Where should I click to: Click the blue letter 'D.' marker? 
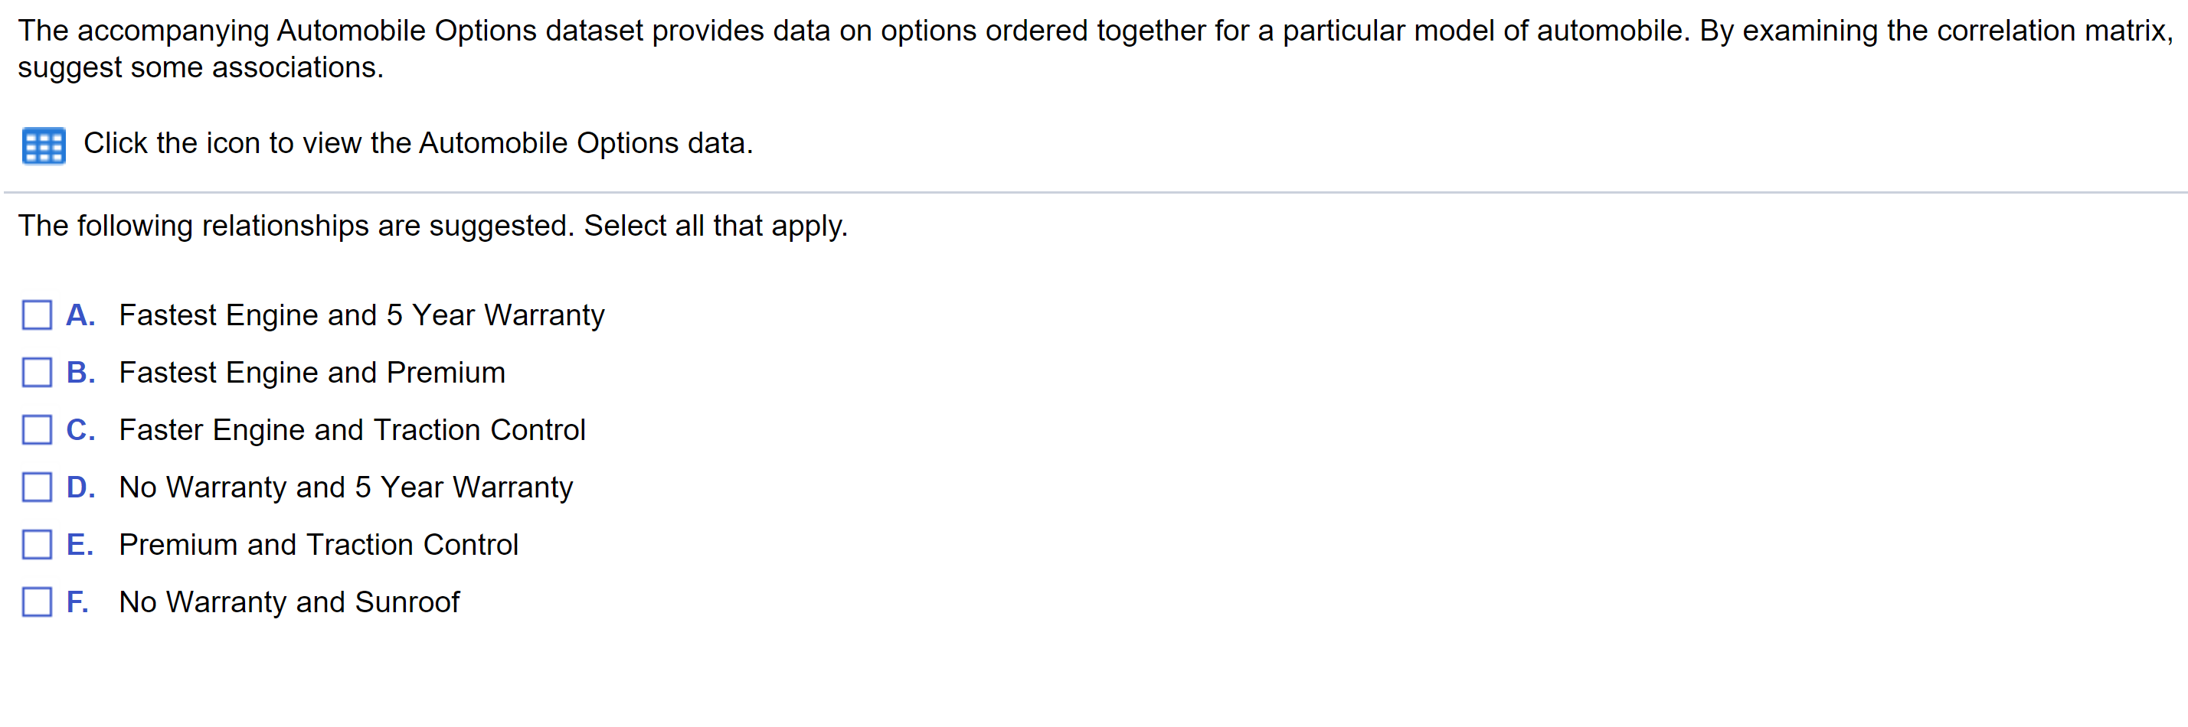coord(80,487)
